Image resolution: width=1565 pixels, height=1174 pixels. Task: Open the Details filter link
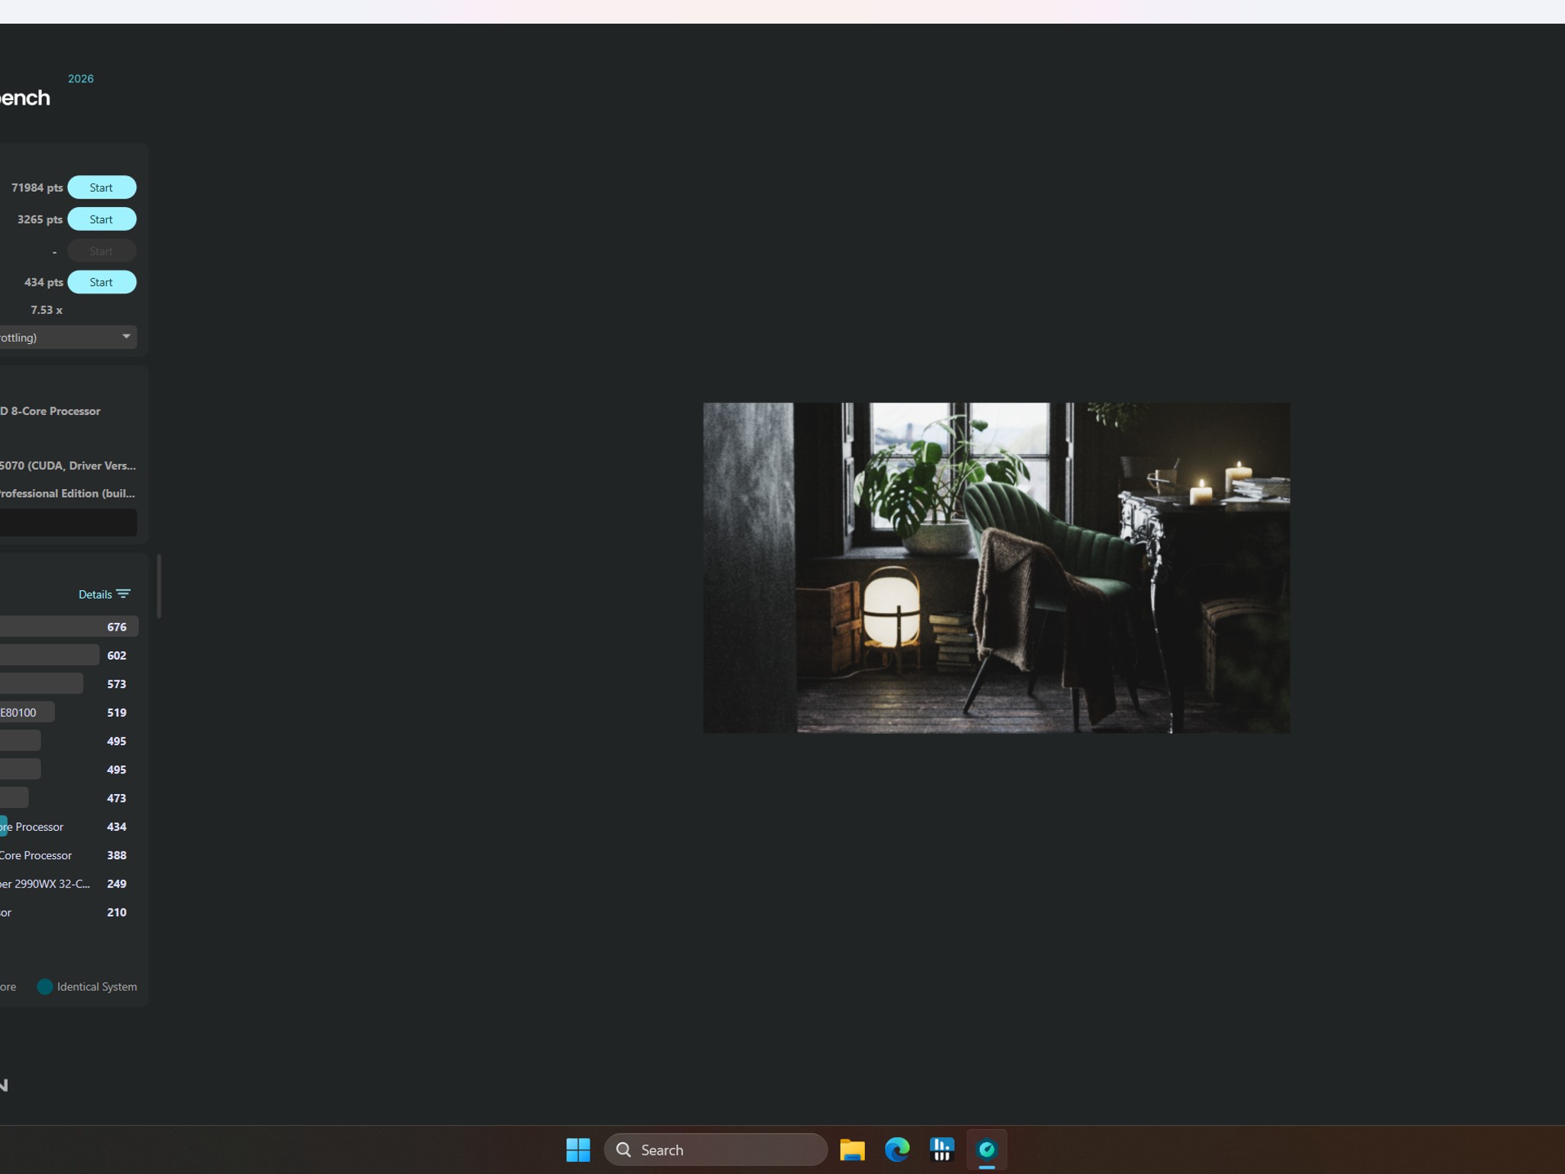tap(95, 594)
